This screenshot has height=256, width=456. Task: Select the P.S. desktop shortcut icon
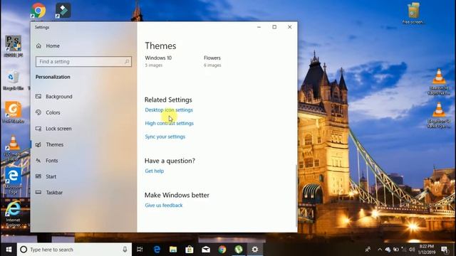pos(13,46)
